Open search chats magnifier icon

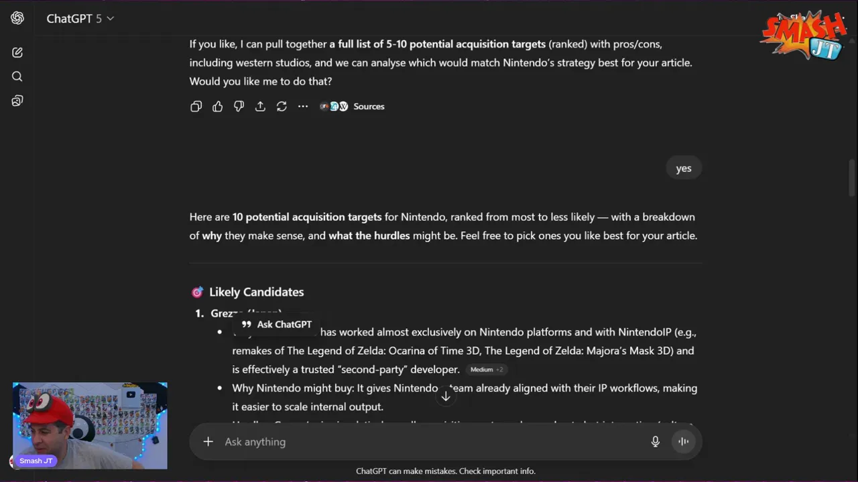pyautogui.click(x=17, y=76)
